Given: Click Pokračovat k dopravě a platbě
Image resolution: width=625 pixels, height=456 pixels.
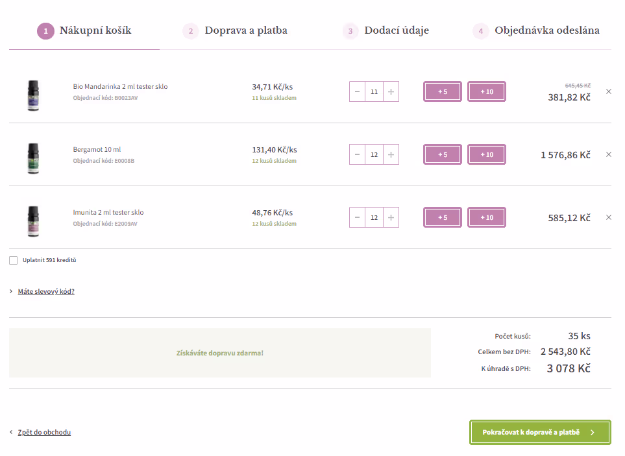Looking at the screenshot, I should [540, 432].
